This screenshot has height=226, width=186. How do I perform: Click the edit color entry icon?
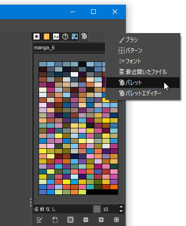point(40,219)
